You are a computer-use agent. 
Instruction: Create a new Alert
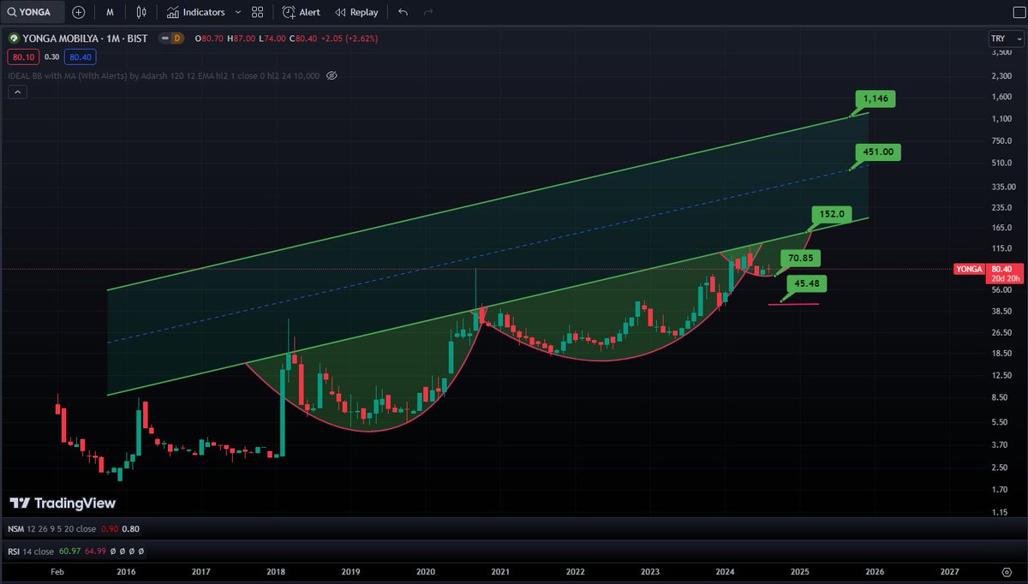click(302, 12)
